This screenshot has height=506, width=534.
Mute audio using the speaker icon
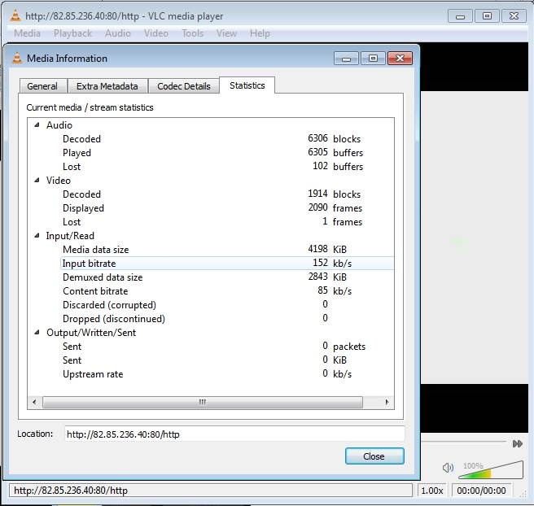pyautogui.click(x=448, y=468)
